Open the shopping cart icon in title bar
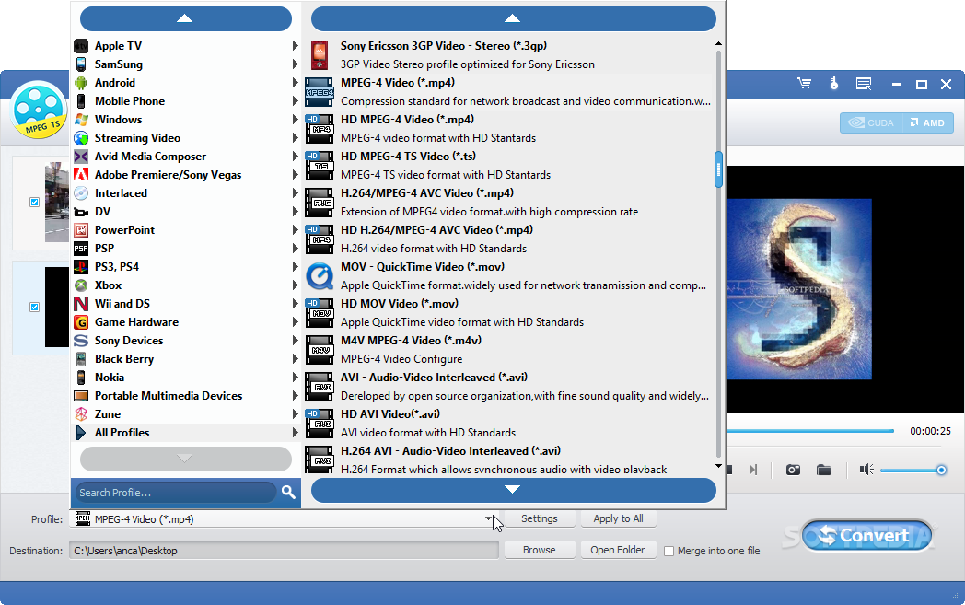Viewport: 965px width, 605px height. (804, 83)
